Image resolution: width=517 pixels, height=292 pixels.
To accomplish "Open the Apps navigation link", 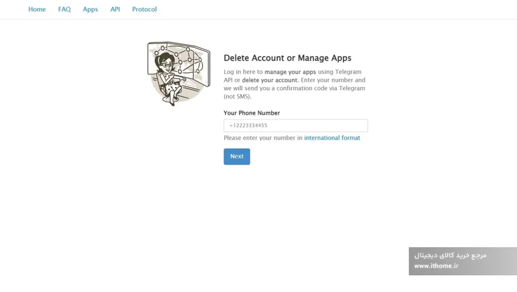I will (x=90, y=9).
